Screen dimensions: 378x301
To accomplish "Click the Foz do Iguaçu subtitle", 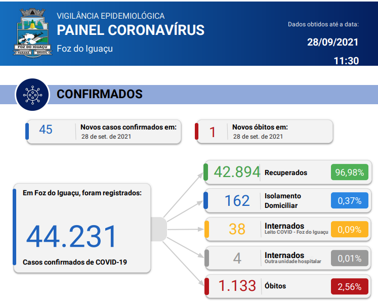I will point(85,49).
